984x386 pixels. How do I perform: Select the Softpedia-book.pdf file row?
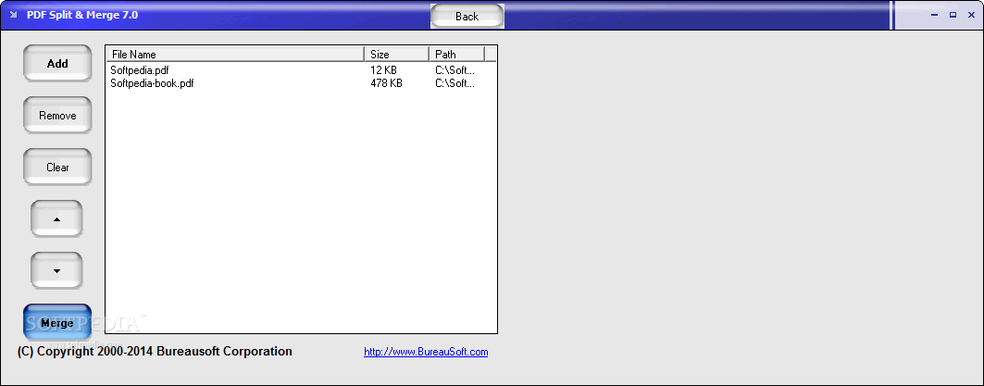pos(301,83)
